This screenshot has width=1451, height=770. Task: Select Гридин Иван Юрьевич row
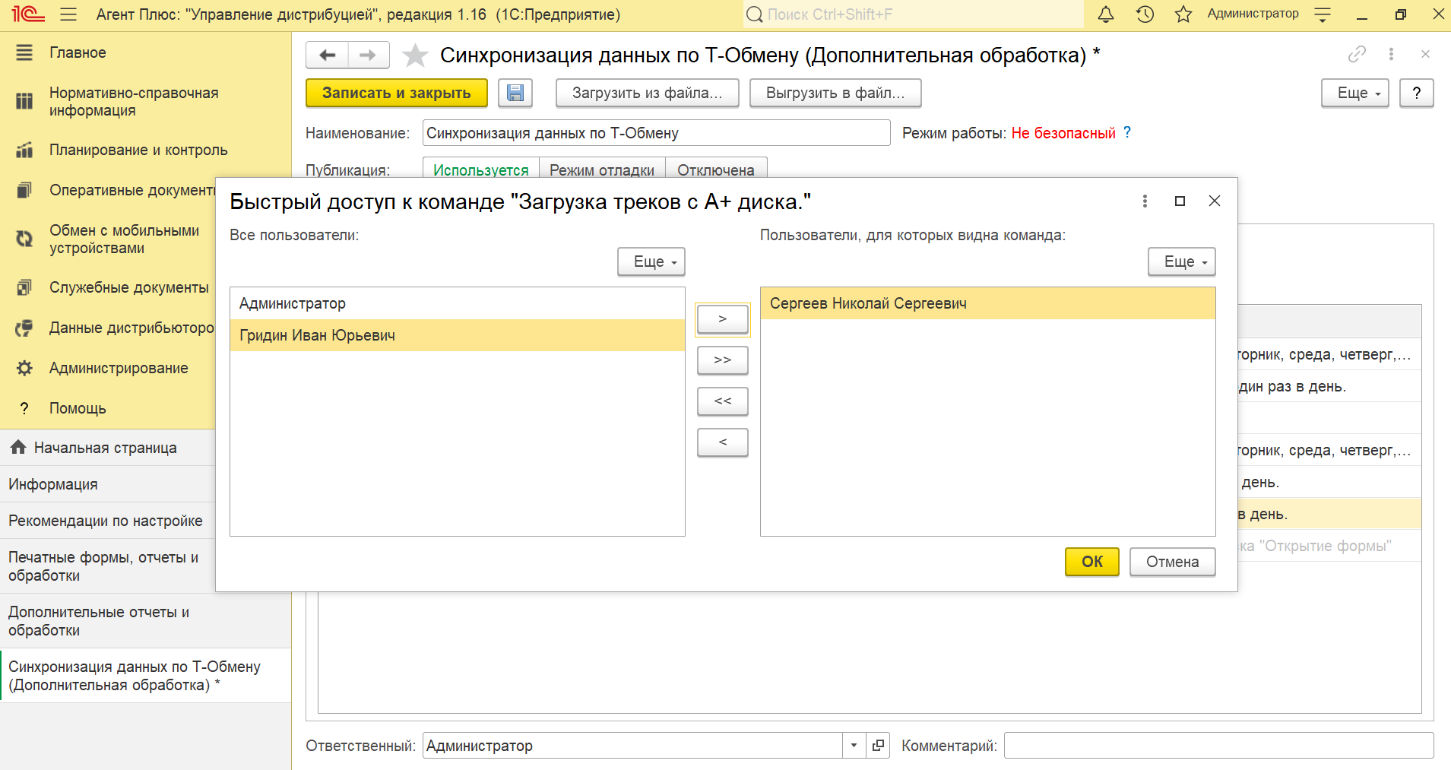pos(458,335)
